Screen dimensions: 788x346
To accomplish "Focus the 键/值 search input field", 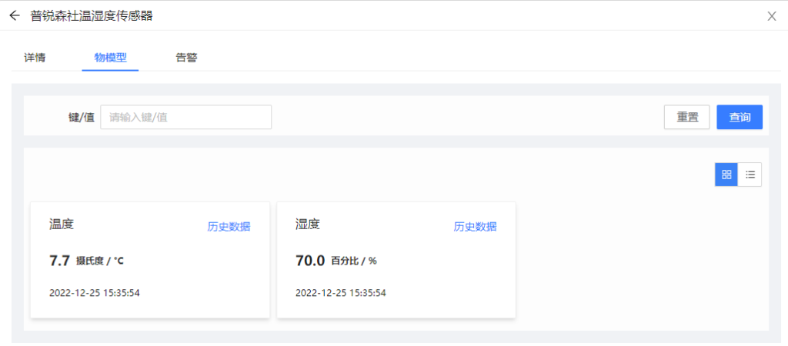I will pos(186,117).
